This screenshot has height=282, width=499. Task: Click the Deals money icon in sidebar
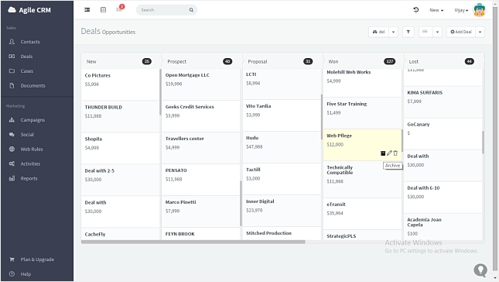tap(12, 56)
